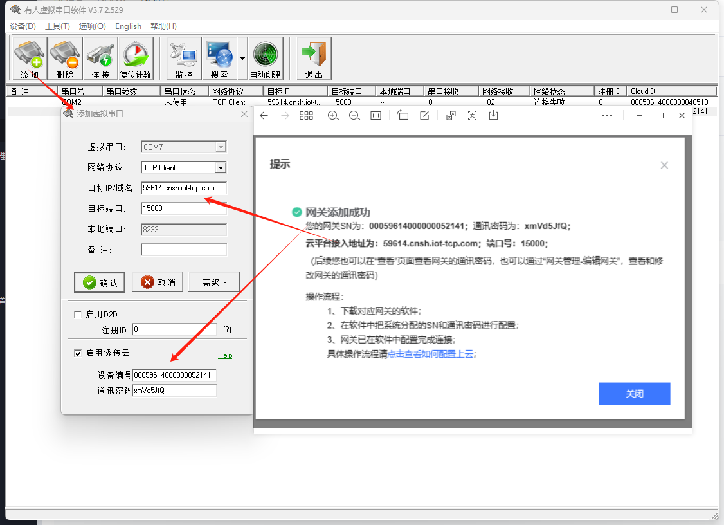
Task: Click the 备注 text input field
Action: click(184, 250)
